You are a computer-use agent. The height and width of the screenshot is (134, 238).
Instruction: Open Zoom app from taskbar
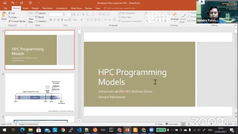tap(151, 130)
